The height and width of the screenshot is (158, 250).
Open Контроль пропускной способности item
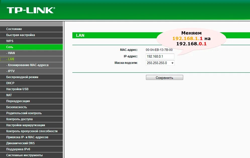pyautogui.click(x=31, y=131)
